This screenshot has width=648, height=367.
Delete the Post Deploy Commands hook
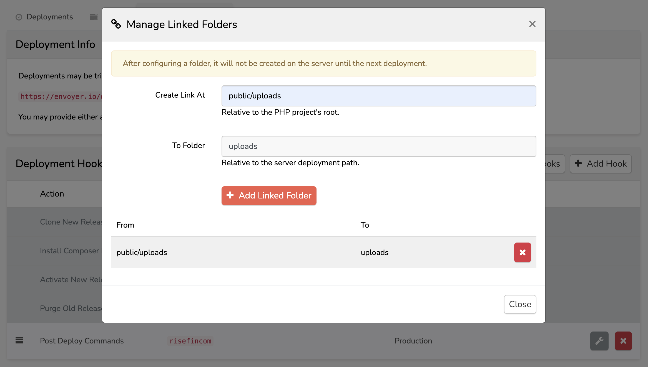[x=623, y=341]
